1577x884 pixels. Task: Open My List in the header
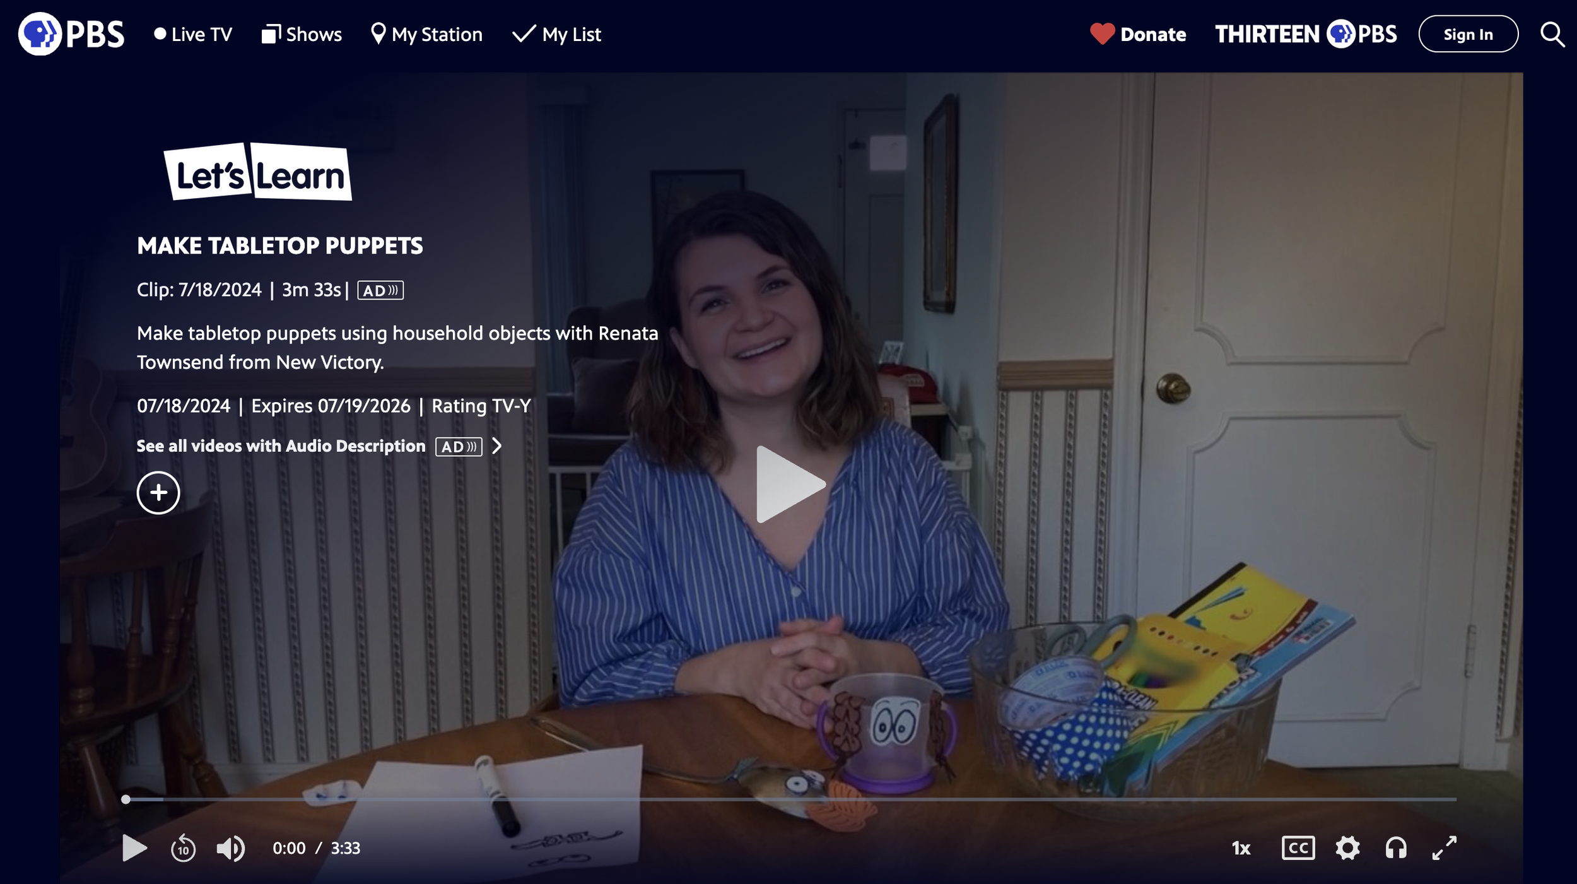(x=556, y=34)
